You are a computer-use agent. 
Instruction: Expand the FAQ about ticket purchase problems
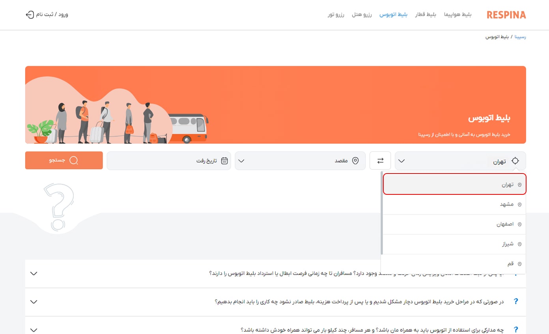coord(34,302)
